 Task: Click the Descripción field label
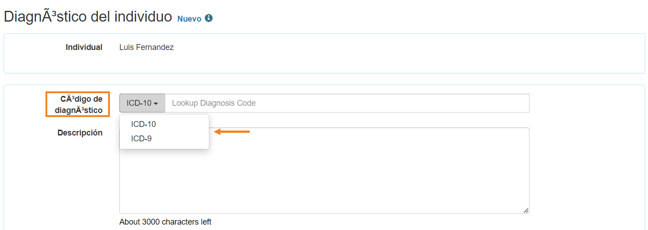click(80, 133)
